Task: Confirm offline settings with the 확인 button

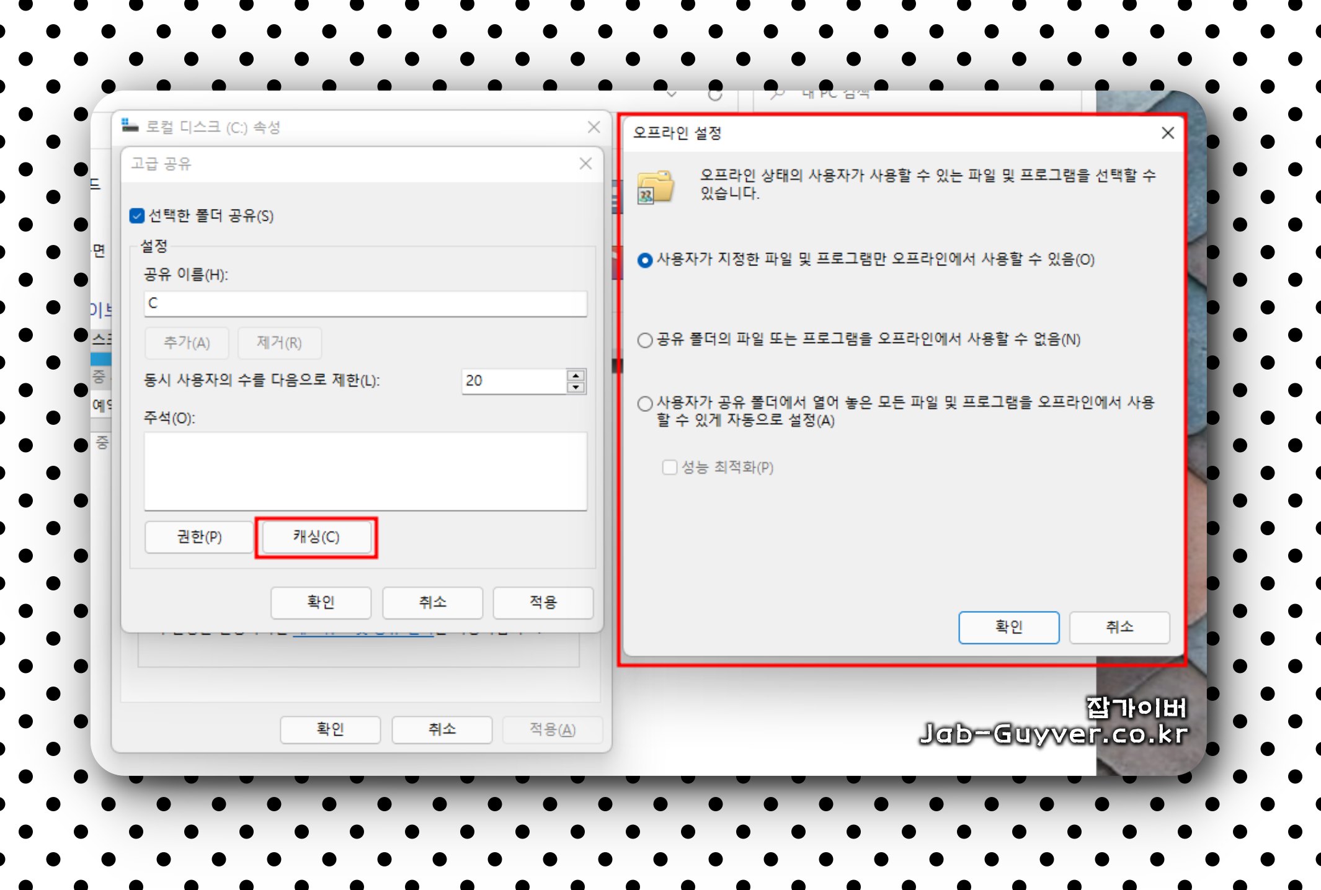Action: coord(1008,627)
